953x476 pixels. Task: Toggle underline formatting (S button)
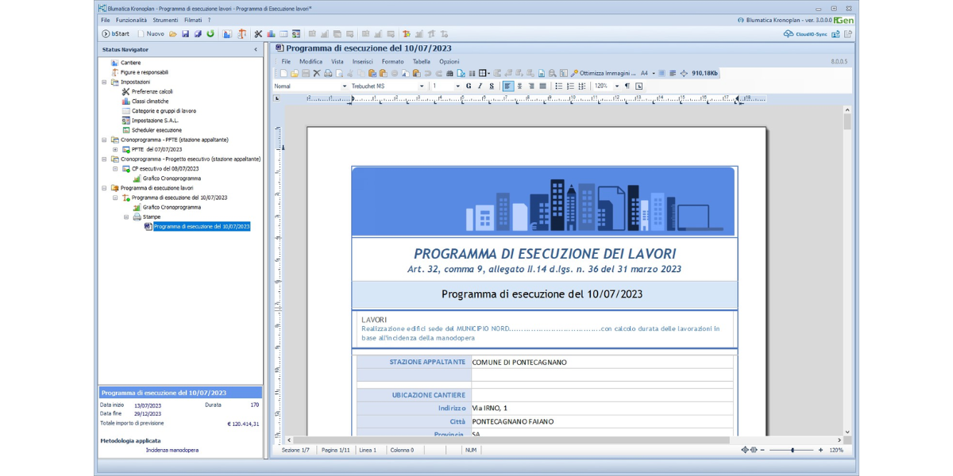coord(492,86)
